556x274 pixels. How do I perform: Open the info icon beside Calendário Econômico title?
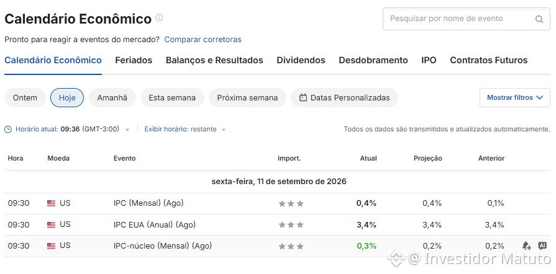click(x=159, y=18)
